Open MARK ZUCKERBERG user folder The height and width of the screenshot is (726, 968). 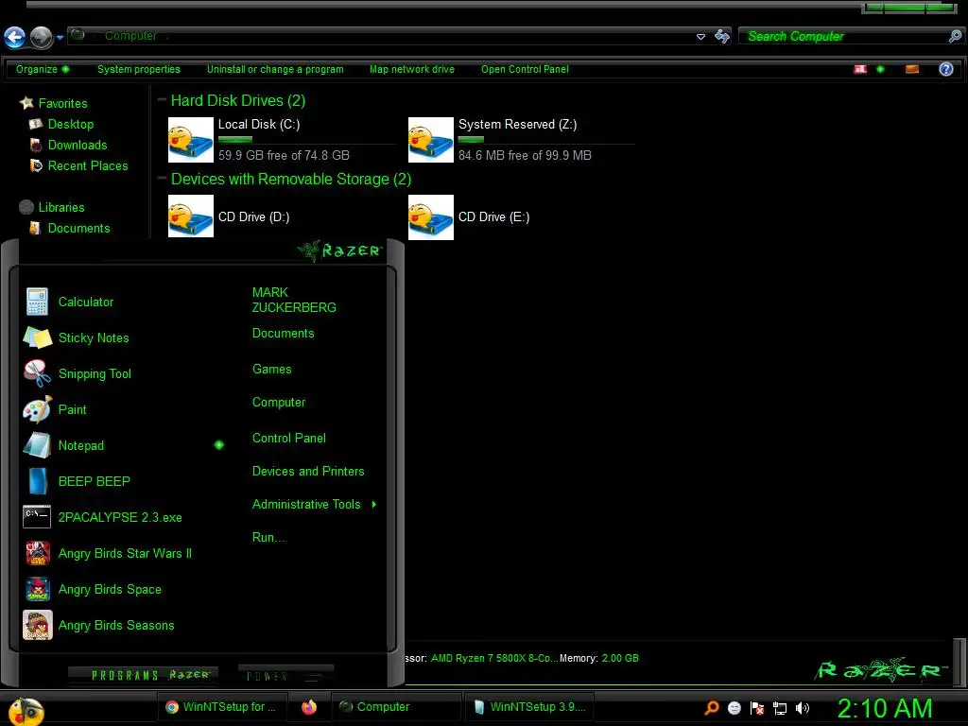[x=294, y=300]
